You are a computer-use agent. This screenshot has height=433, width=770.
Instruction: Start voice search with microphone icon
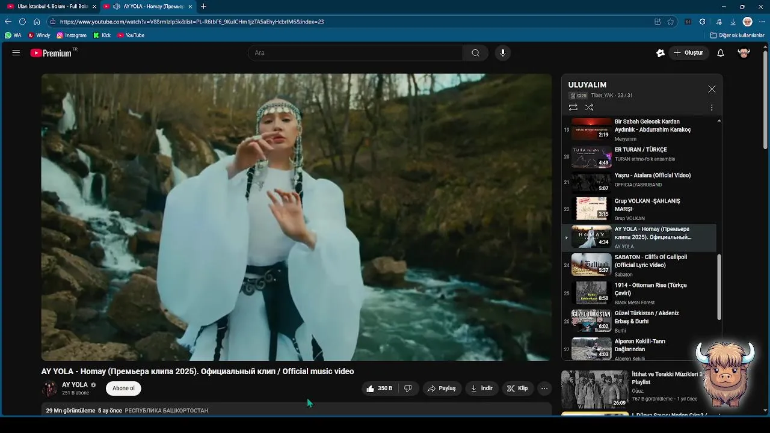pyautogui.click(x=503, y=53)
